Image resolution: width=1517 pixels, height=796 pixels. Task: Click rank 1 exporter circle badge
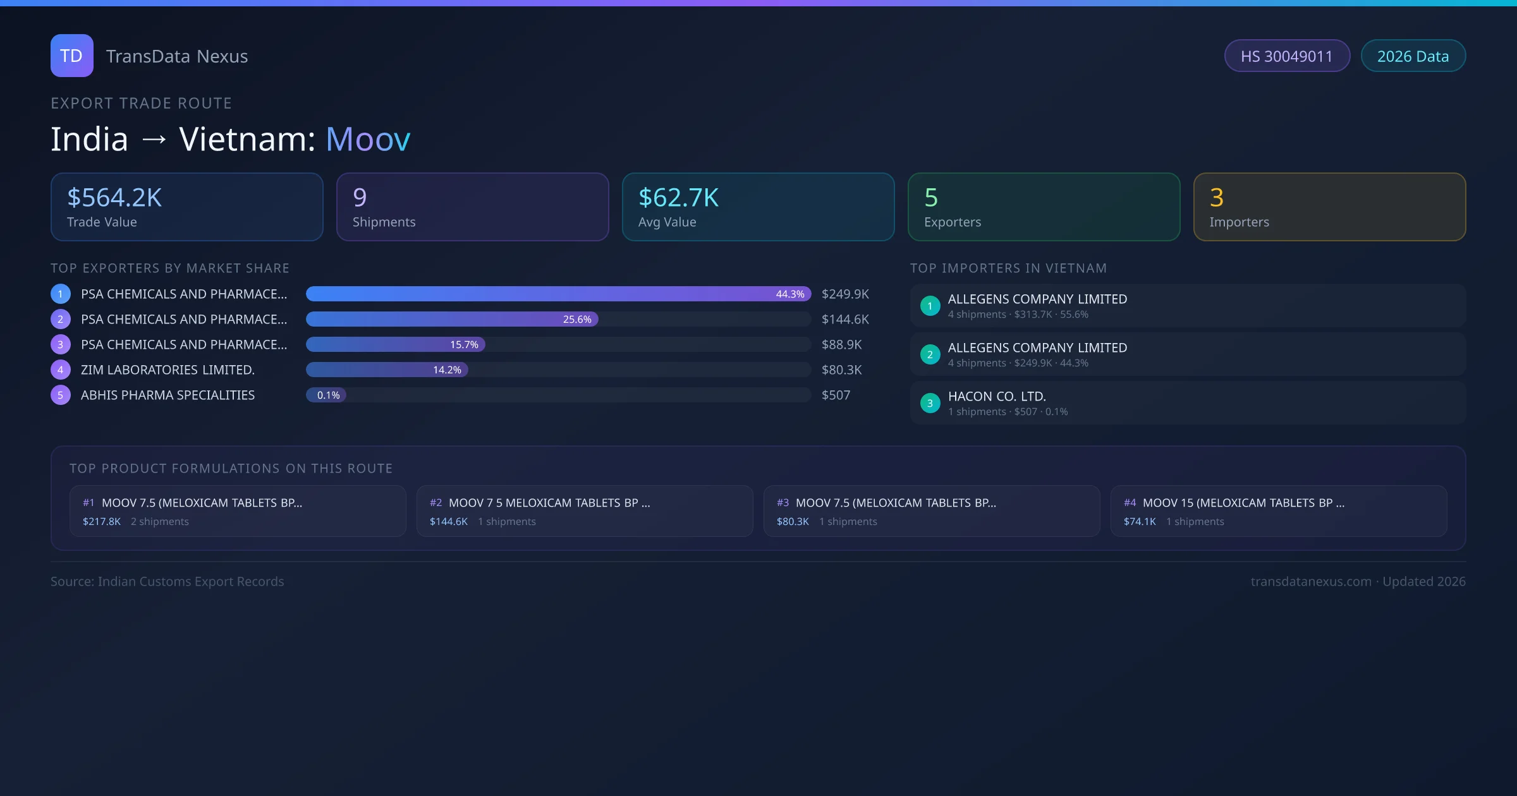(61, 294)
